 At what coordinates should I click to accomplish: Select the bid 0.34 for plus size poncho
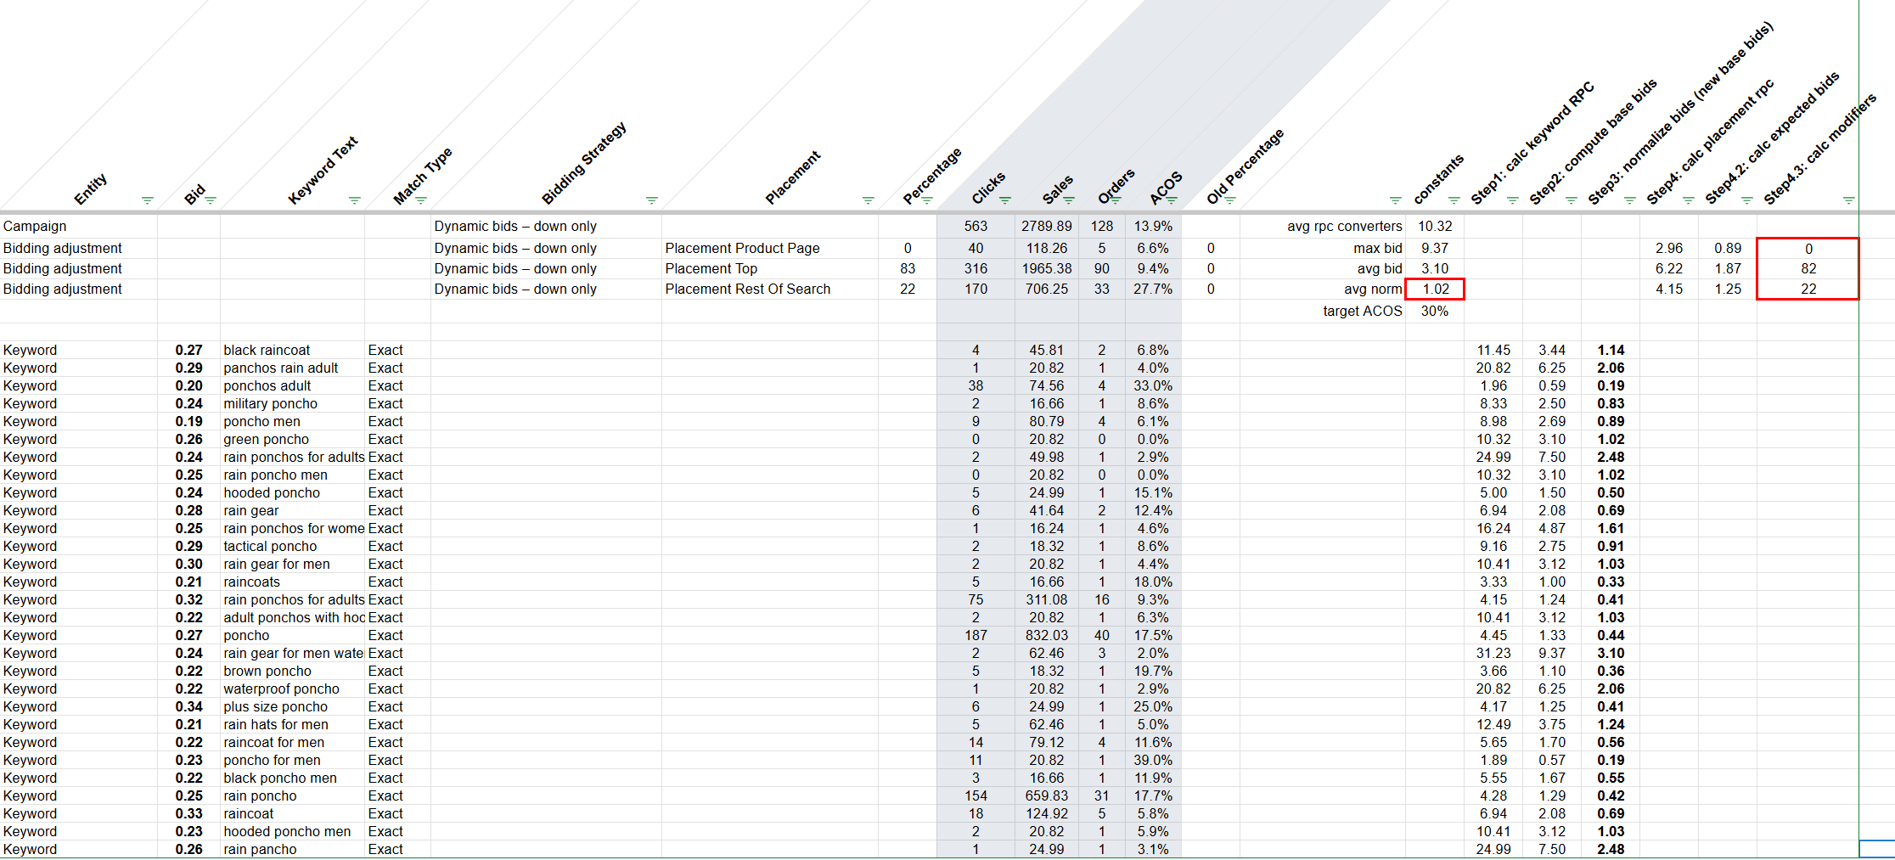(x=188, y=706)
